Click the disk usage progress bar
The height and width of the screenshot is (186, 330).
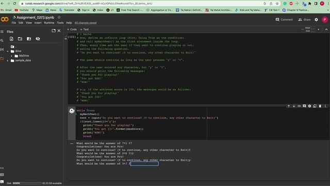pos(27,183)
